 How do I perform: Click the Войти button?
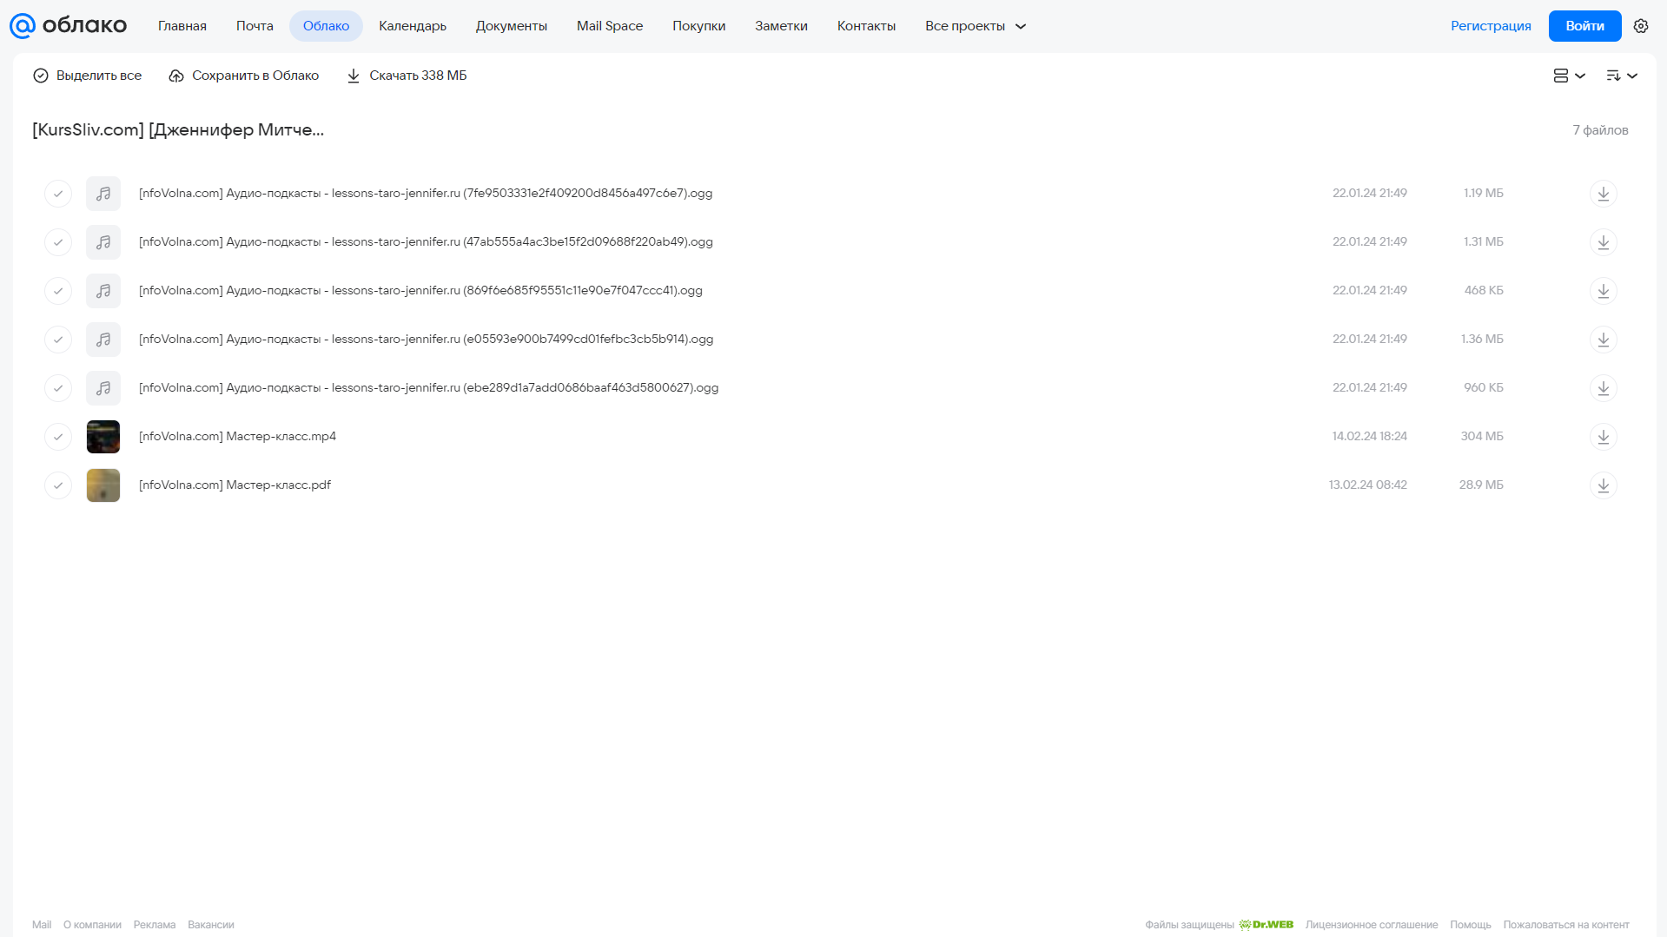(x=1584, y=26)
